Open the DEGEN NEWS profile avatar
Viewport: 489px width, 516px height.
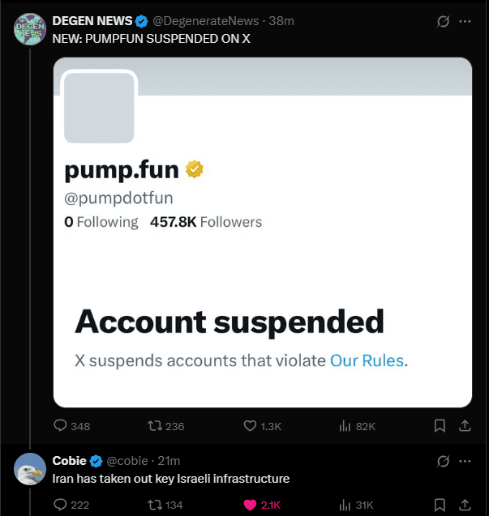(x=30, y=29)
